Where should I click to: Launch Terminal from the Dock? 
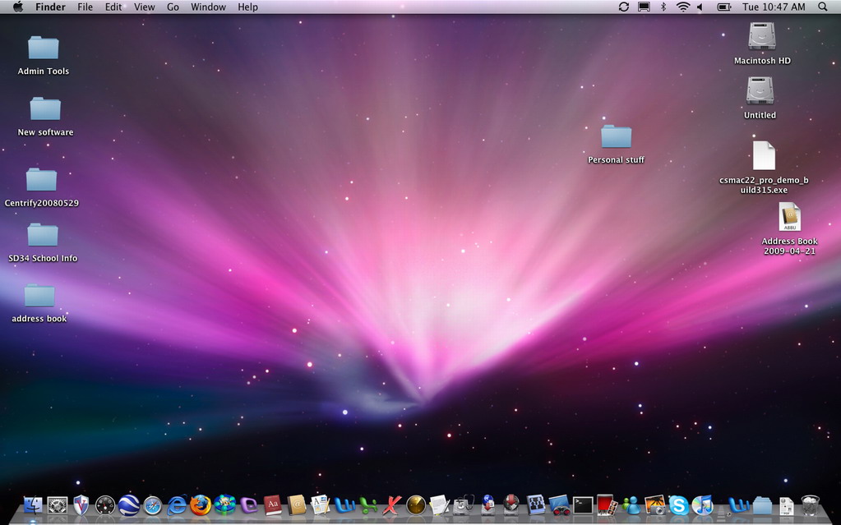tap(583, 505)
